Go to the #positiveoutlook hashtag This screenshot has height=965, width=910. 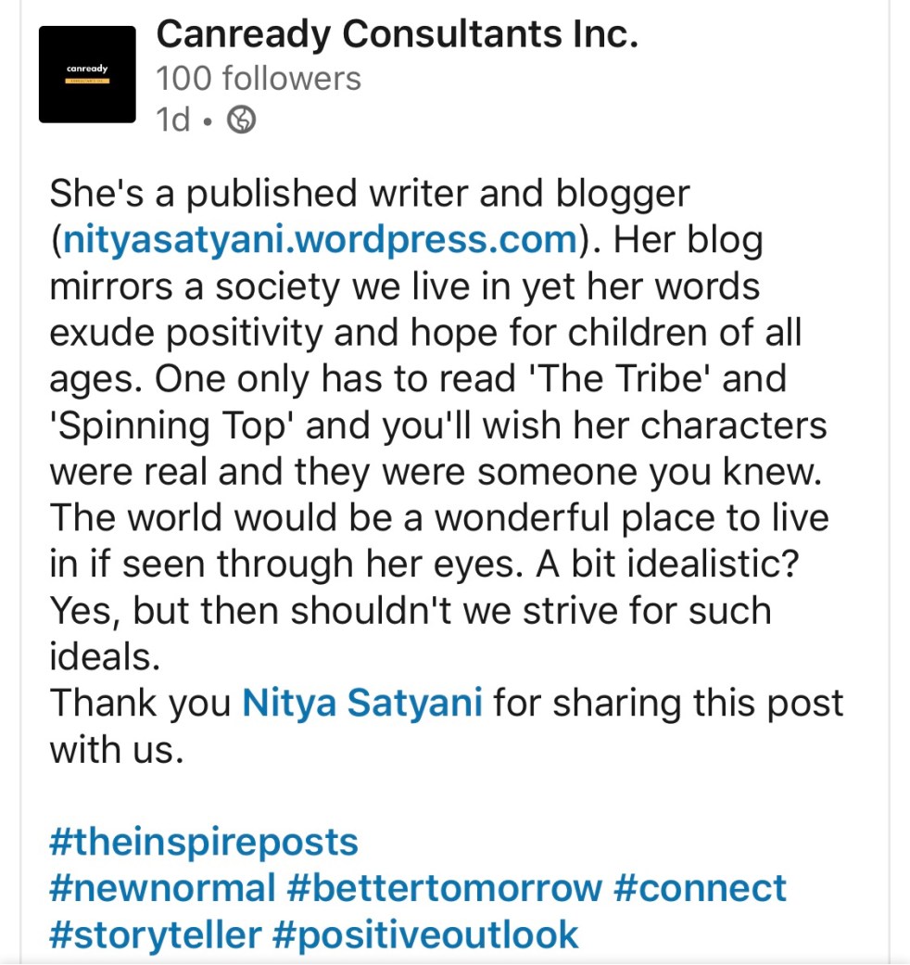click(426, 933)
